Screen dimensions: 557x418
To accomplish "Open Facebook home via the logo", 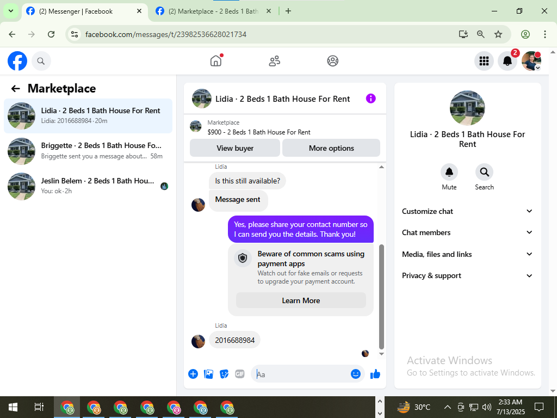I will [x=17, y=61].
